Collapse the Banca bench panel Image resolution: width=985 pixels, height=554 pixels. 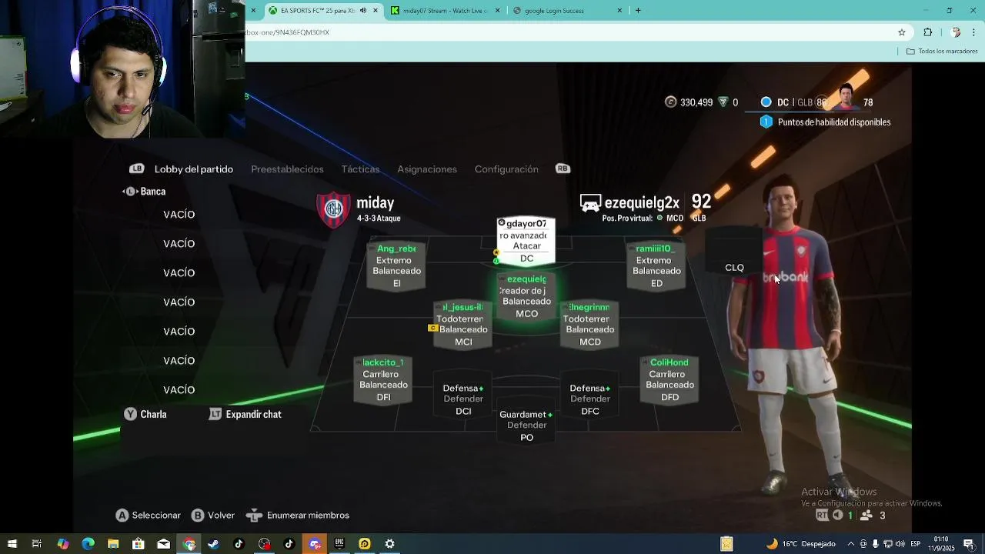pyautogui.click(x=144, y=192)
